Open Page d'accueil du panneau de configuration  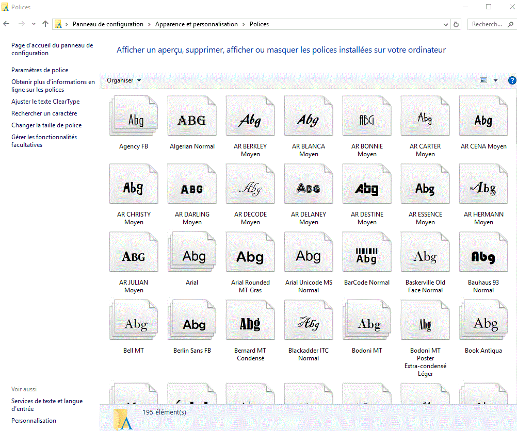(x=52, y=49)
